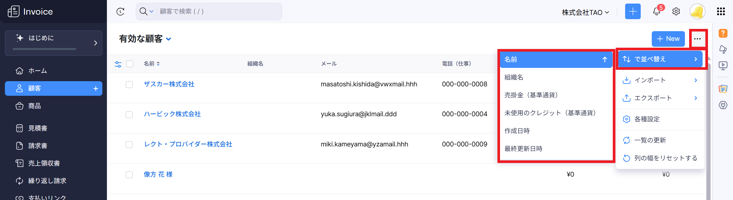Click the plus icon beside 顧客 in sidebar
Image resolution: width=733 pixels, height=200 pixels.
(96, 89)
